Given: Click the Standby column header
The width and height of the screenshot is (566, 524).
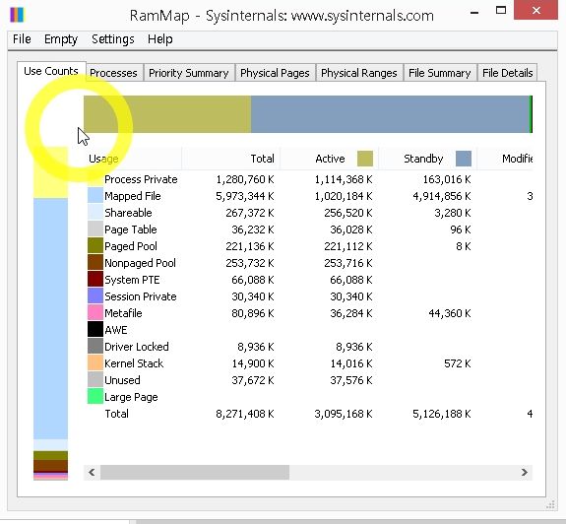Looking at the screenshot, I should [428, 159].
